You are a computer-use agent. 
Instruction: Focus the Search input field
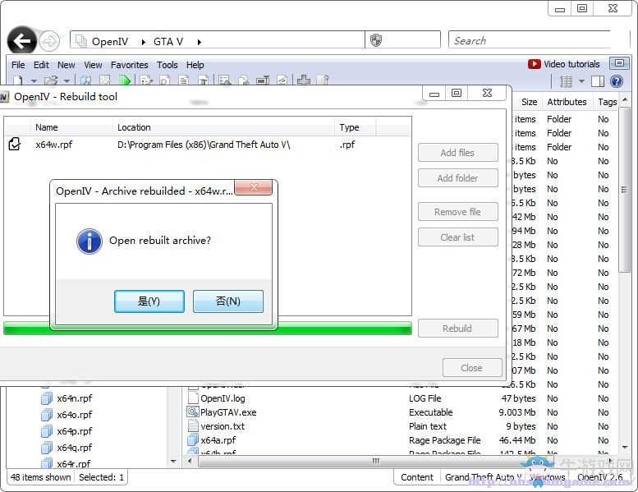tap(529, 40)
